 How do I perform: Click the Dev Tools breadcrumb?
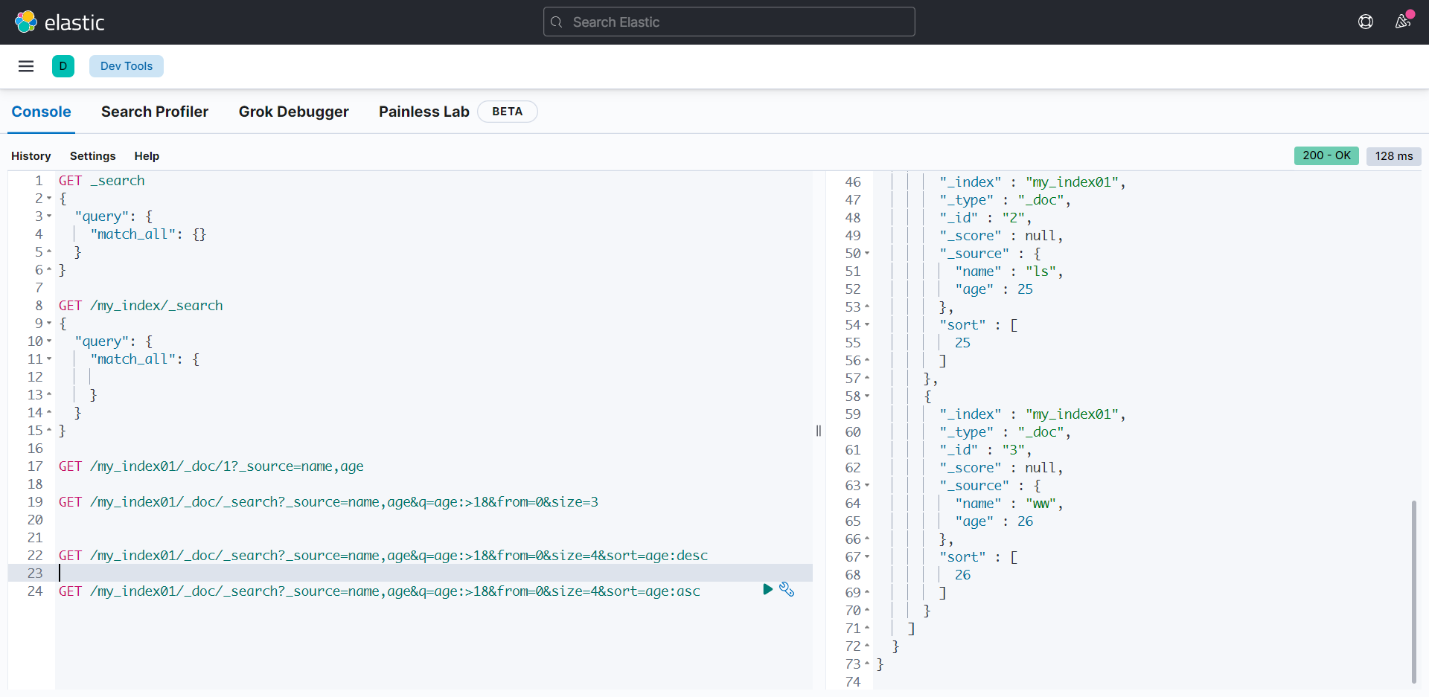[x=127, y=66]
